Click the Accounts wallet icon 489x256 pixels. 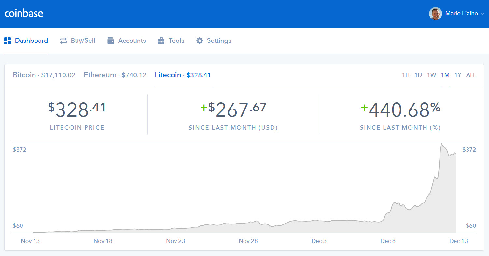click(x=111, y=41)
